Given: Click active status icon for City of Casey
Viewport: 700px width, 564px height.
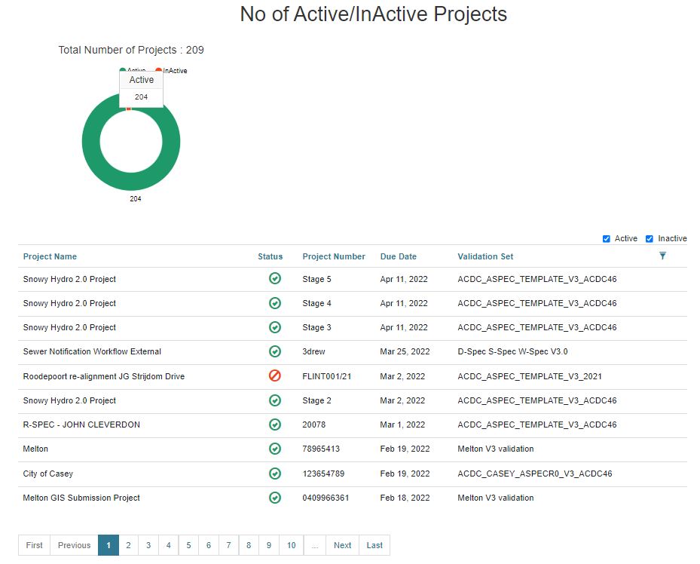Looking at the screenshot, I should pyautogui.click(x=275, y=474).
